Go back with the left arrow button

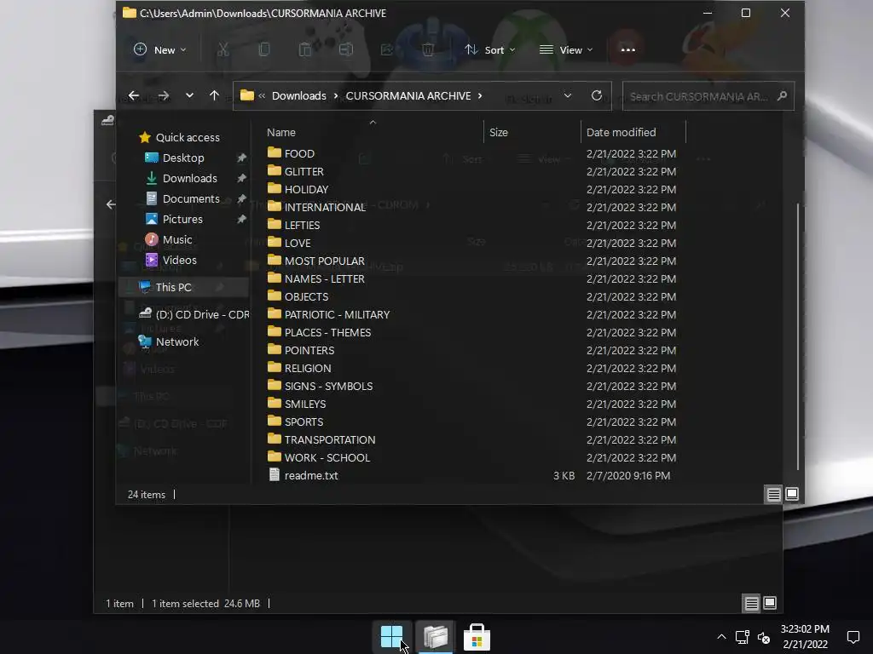point(134,95)
